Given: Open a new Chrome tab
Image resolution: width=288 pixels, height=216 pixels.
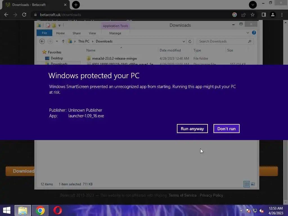Looking at the screenshot, I should pyautogui.click(x=76, y=5).
